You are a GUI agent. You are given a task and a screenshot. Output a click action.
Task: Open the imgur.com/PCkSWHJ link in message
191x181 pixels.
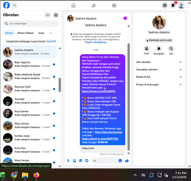[99, 91]
